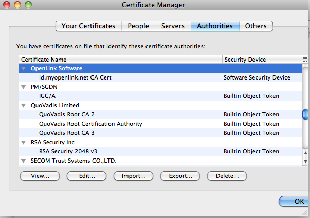Collapse the OpenLink Software group

[24, 68]
